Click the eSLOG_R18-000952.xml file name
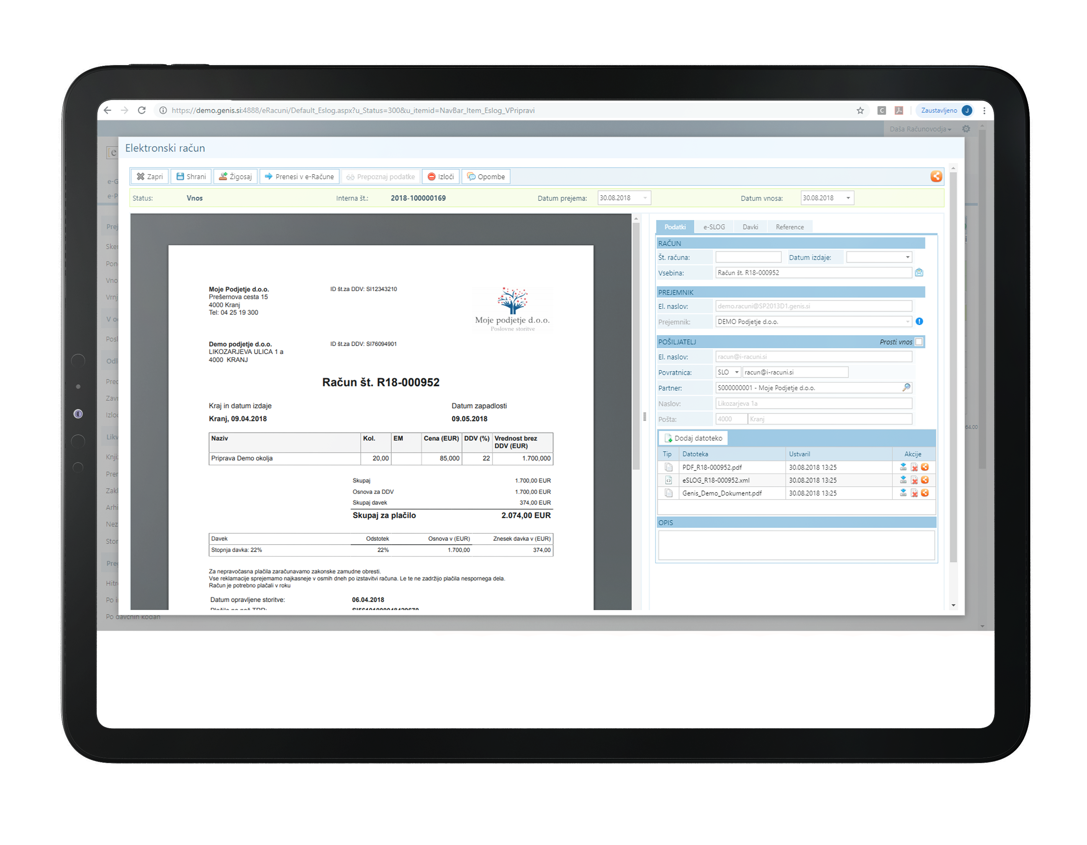The image size is (1087, 845). click(x=716, y=480)
